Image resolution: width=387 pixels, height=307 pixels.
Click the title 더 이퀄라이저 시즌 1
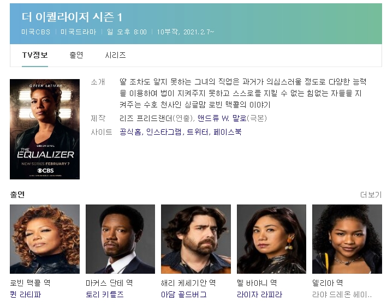tap(72, 17)
